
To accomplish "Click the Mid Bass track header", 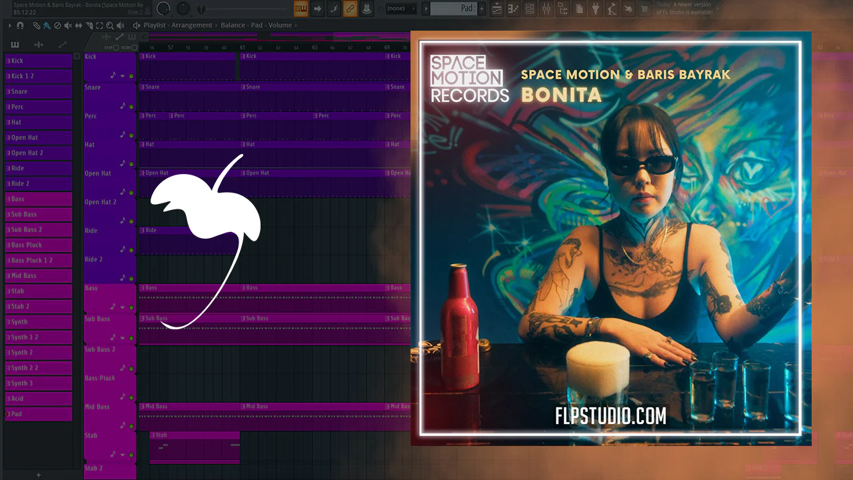I will pyautogui.click(x=111, y=416).
